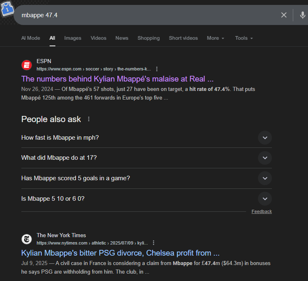308x281 pixels.
Task: Open options menu for New York Times result
Action: 153,243
